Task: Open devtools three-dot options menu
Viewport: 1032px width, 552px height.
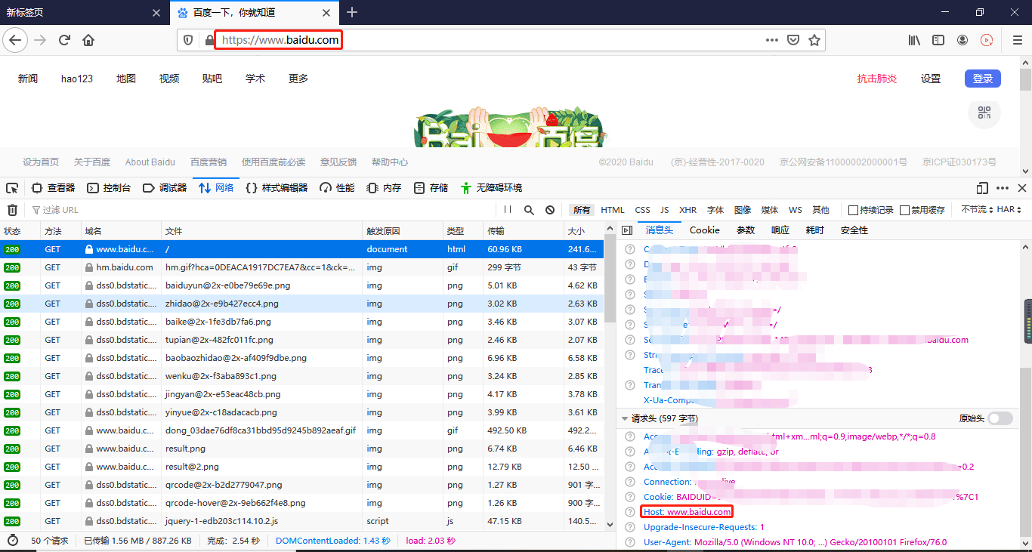Action: (1003, 188)
